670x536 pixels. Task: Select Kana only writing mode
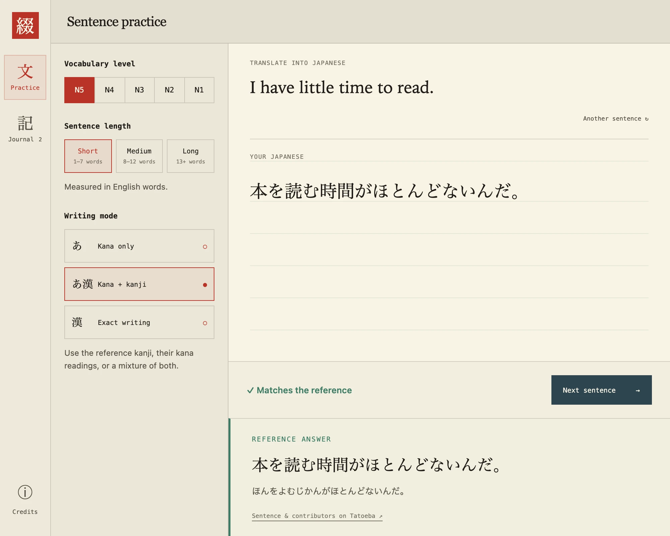click(139, 246)
